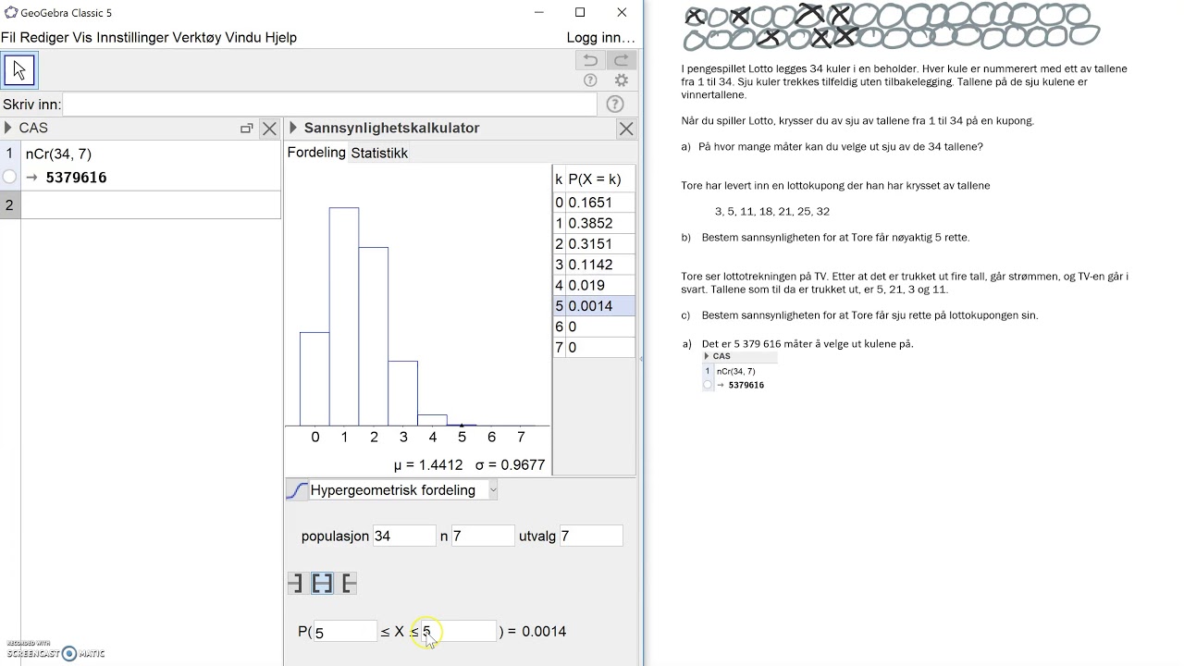
Task: Expand the Sannsynlighetskalkulator style bar triangle
Action: (293, 129)
